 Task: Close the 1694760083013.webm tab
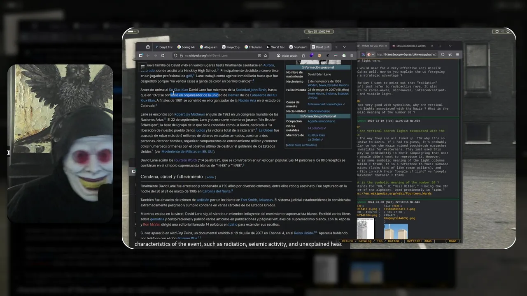[432, 46]
